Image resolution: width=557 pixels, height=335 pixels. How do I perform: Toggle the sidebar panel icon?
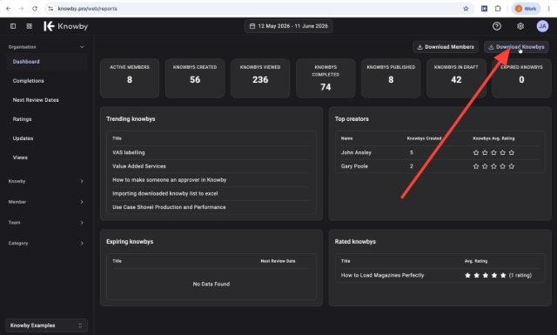tap(13, 26)
